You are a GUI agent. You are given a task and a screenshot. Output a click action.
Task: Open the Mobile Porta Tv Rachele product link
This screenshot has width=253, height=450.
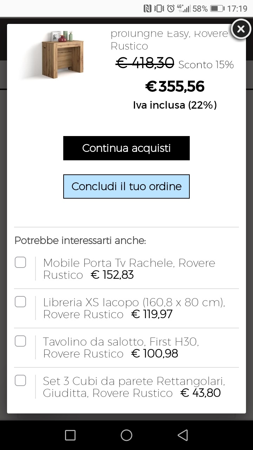(129, 269)
